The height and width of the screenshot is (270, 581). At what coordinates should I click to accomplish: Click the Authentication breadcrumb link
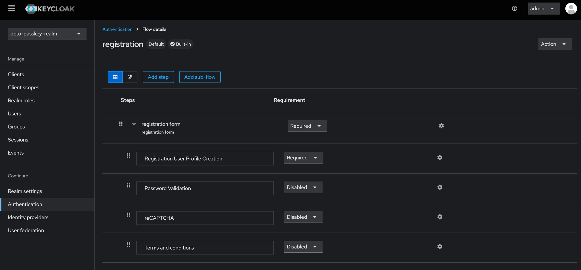[117, 29]
